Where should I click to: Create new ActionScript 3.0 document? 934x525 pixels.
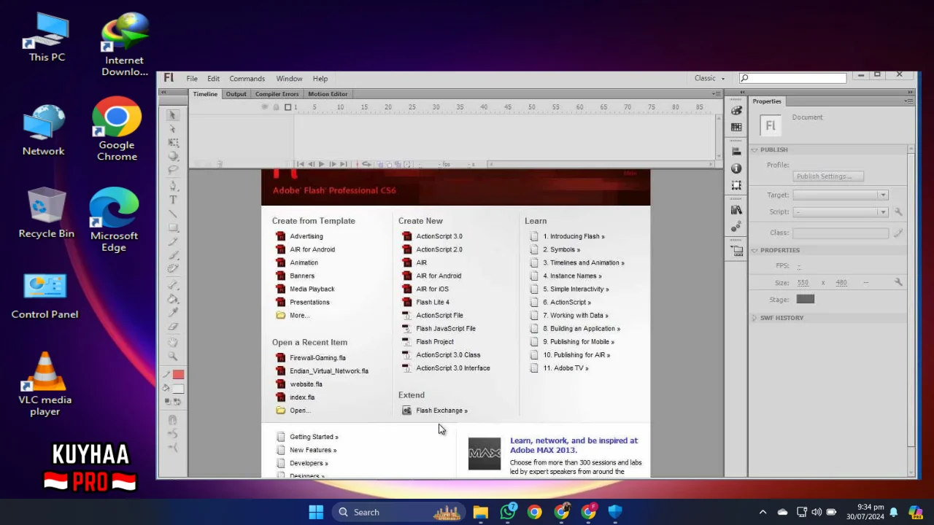click(439, 236)
